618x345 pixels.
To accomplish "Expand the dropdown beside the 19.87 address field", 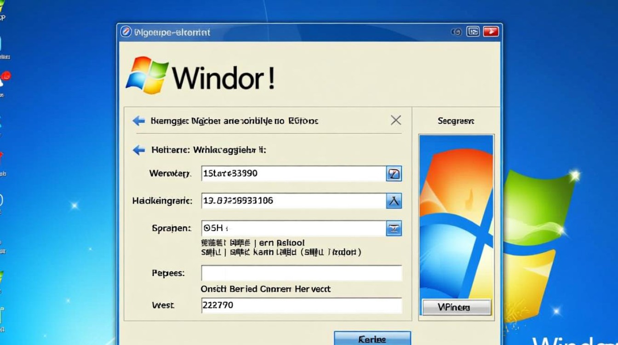I will tap(394, 201).
